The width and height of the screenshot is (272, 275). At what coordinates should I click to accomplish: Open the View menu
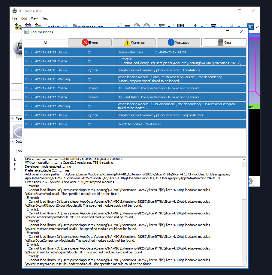point(34,18)
